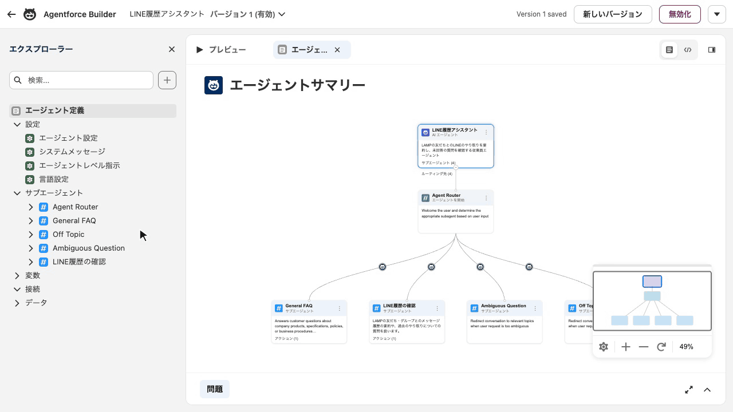This screenshot has height=412, width=733.
Task: Focus the 検索 search field
Action: click(x=81, y=80)
